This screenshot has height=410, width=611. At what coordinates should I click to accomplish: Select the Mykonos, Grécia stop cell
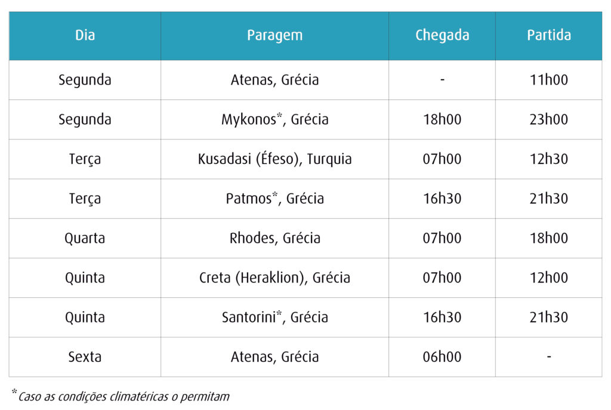coord(274,119)
